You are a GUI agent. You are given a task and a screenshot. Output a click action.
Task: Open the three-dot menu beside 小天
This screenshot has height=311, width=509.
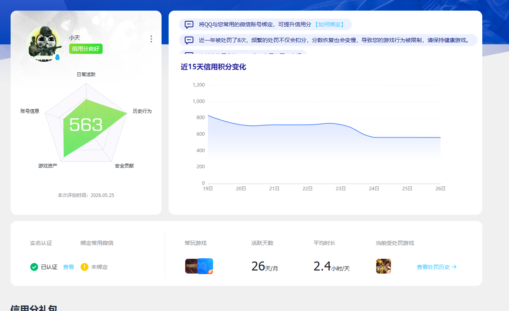click(151, 39)
